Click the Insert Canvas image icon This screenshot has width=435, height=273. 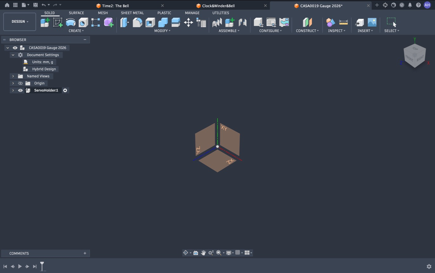point(372,22)
